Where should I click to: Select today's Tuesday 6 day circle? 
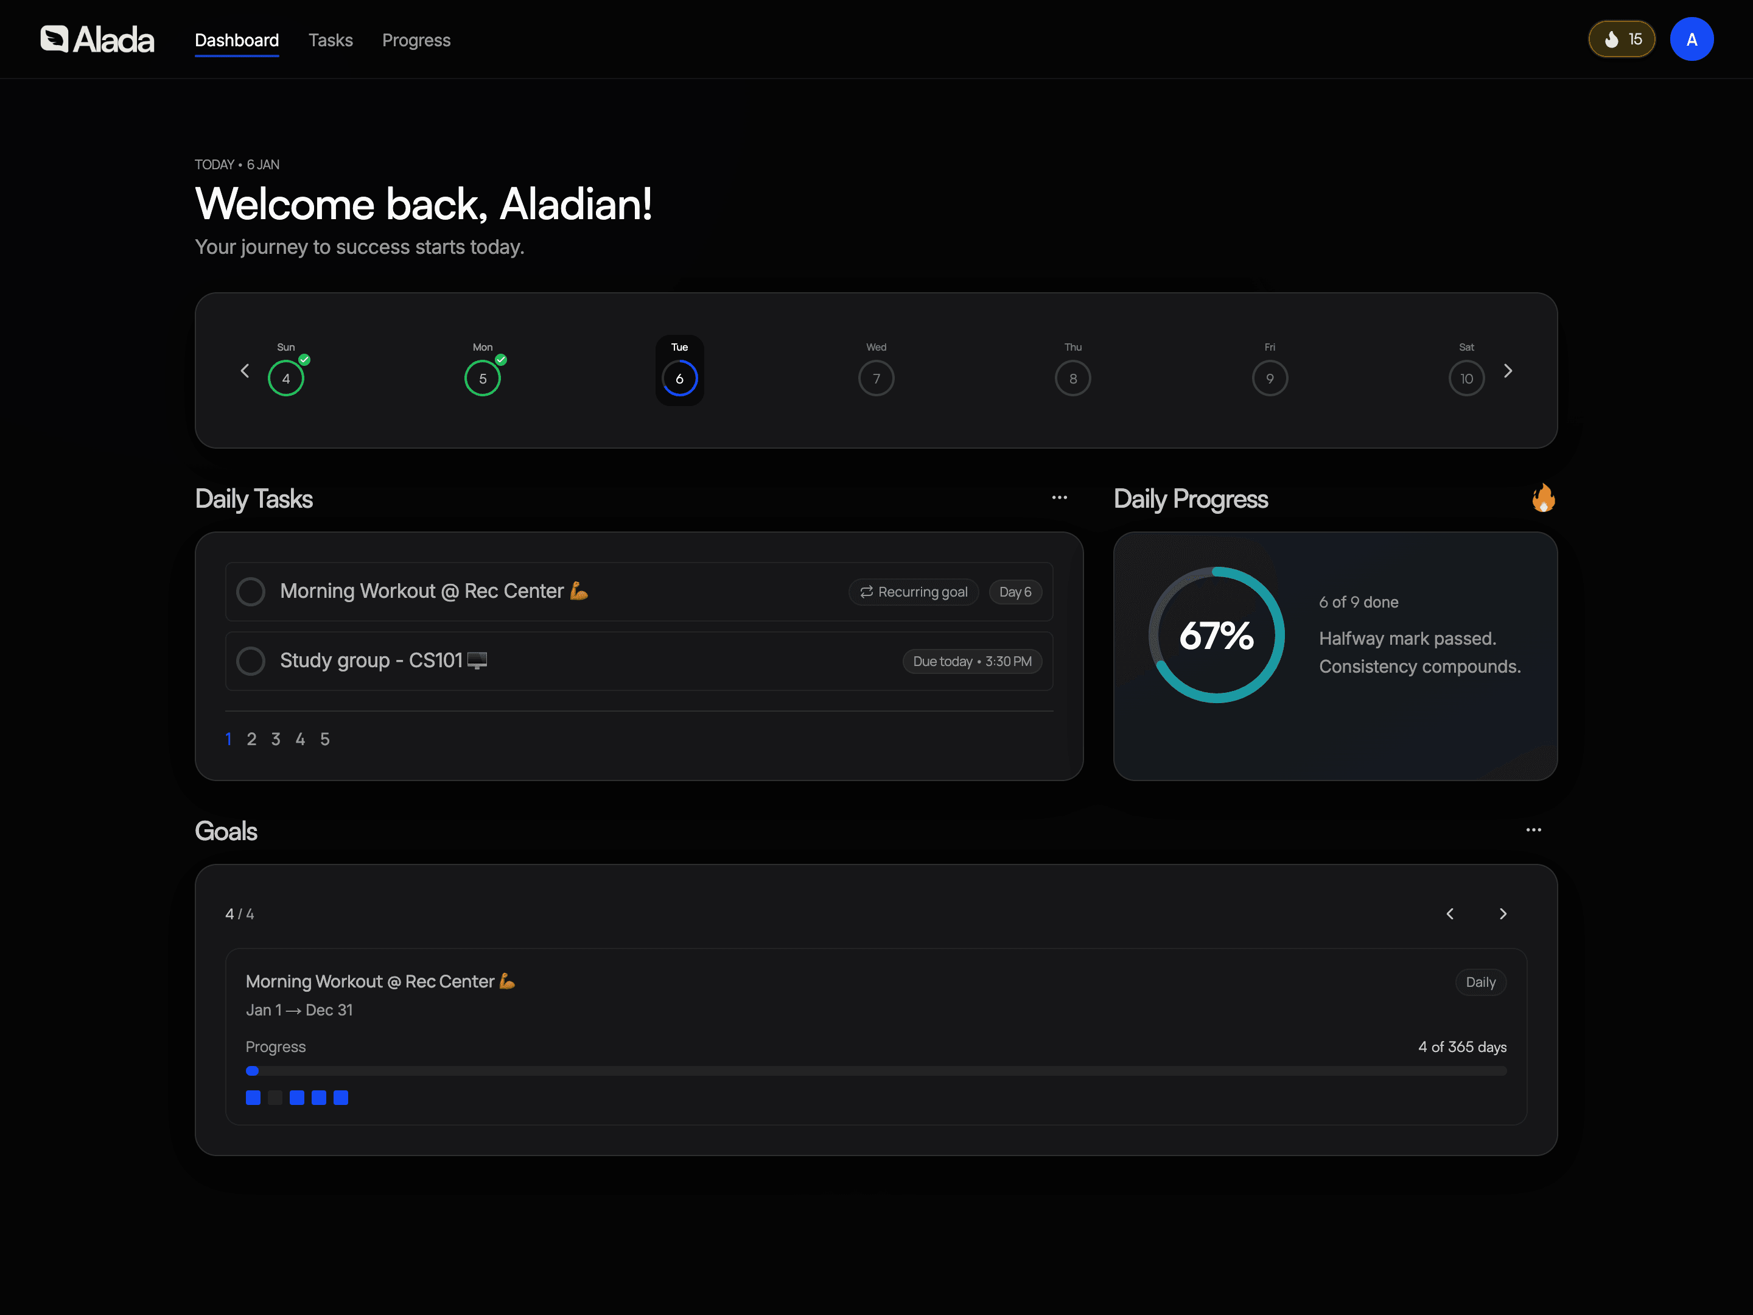679,378
